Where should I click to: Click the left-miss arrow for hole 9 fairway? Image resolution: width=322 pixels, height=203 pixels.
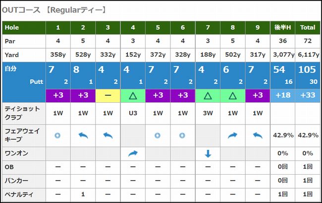(257, 135)
